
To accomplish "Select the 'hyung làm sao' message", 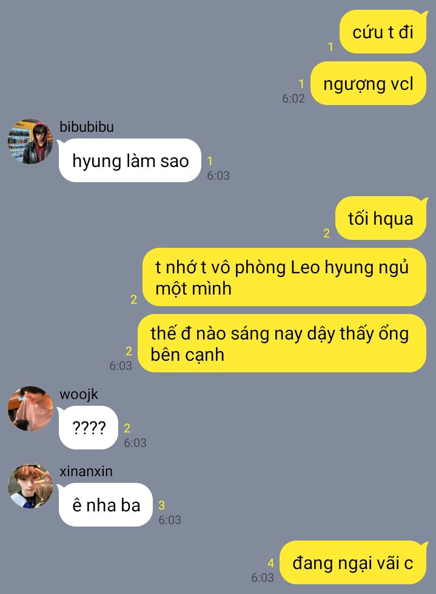I will 130,160.
